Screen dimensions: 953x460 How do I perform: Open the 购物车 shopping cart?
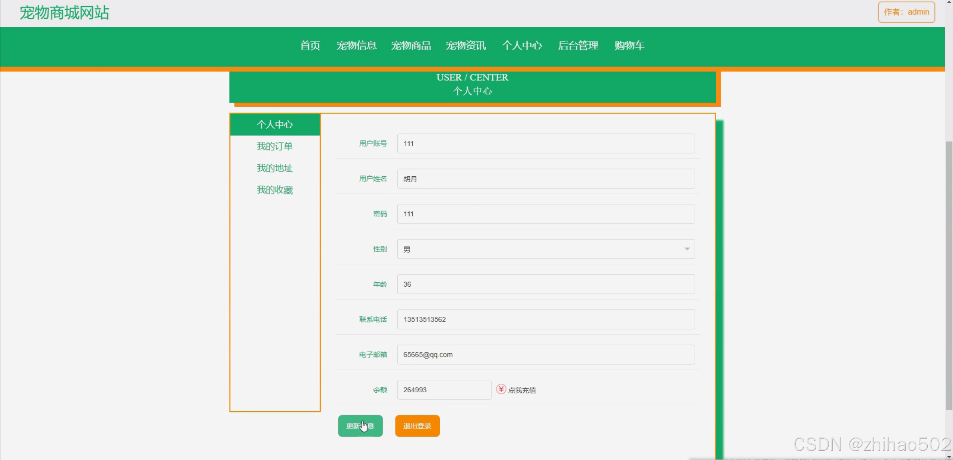629,45
